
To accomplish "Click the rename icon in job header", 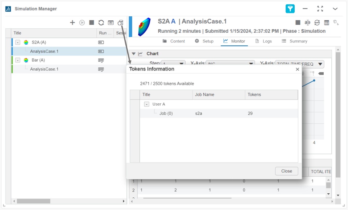I will pyautogui.click(x=307, y=22).
